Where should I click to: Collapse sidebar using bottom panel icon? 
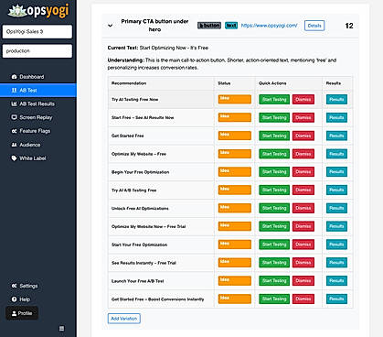(x=61, y=329)
